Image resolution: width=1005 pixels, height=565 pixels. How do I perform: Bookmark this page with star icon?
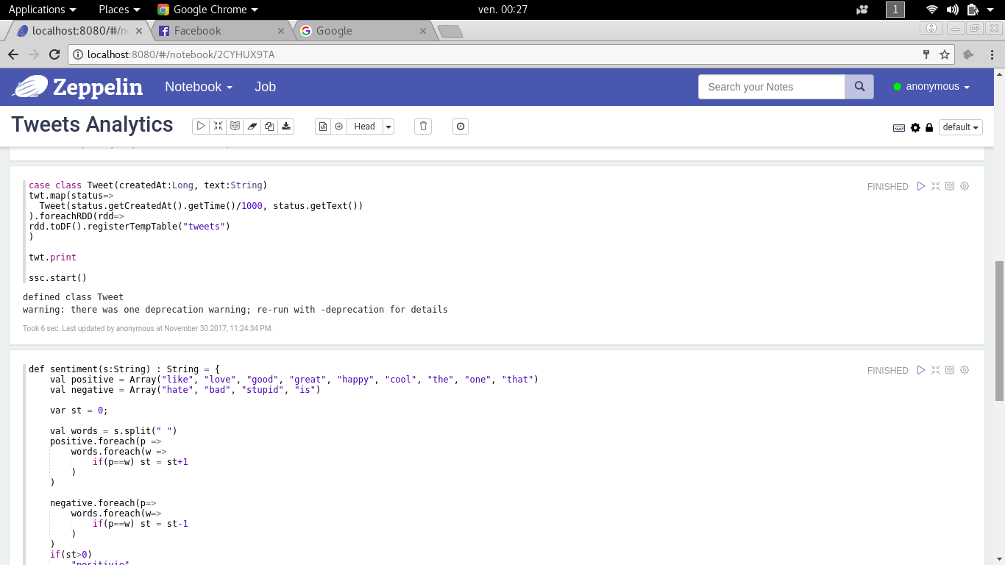coord(945,54)
